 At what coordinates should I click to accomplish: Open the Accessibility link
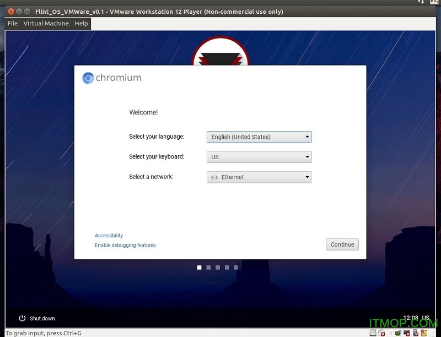click(x=109, y=235)
